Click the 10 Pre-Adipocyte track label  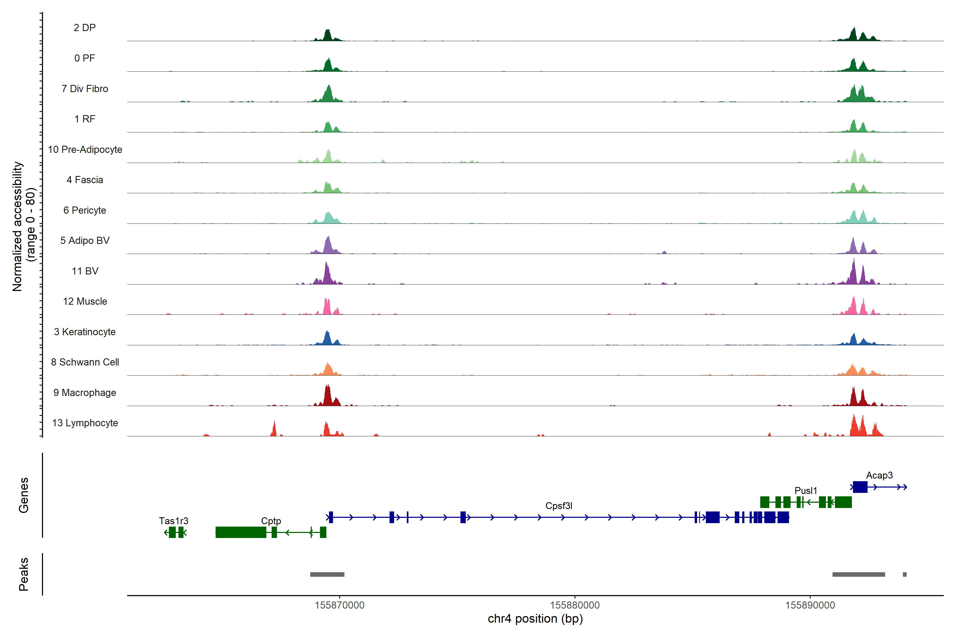[85, 149]
